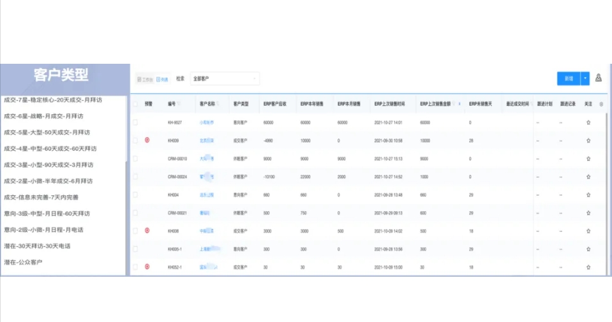Star the KH009 customer row
Screen dimensions: 612x322
tap(588, 140)
